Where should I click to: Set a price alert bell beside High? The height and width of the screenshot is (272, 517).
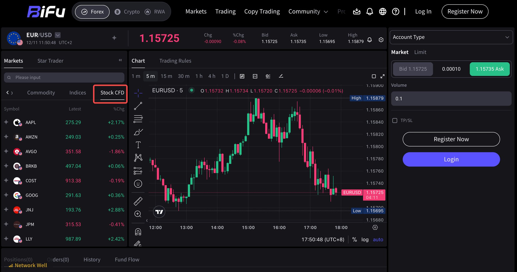[370, 40]
